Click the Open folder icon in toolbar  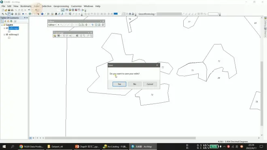pyautogui.click(x=6, y=10)
